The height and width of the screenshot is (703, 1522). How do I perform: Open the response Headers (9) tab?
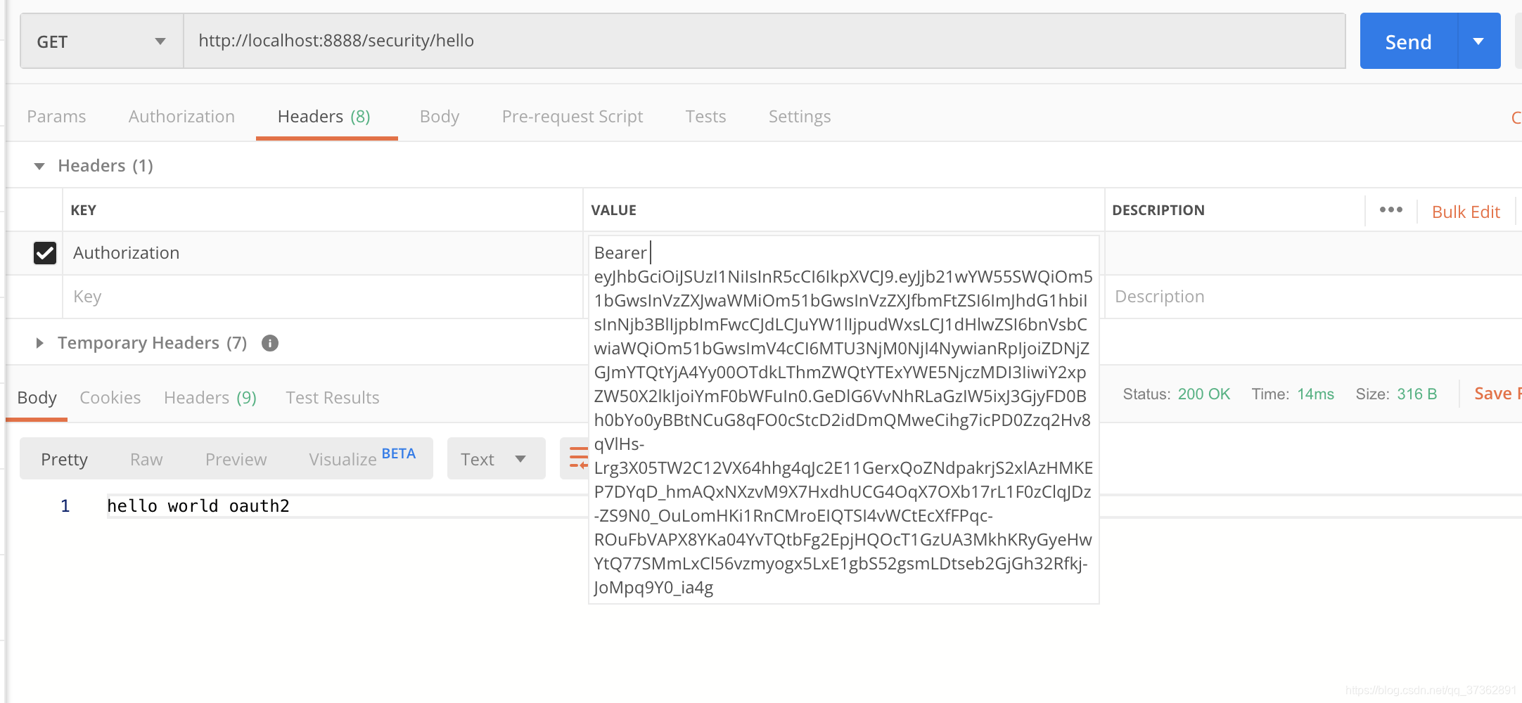[210, 398]
